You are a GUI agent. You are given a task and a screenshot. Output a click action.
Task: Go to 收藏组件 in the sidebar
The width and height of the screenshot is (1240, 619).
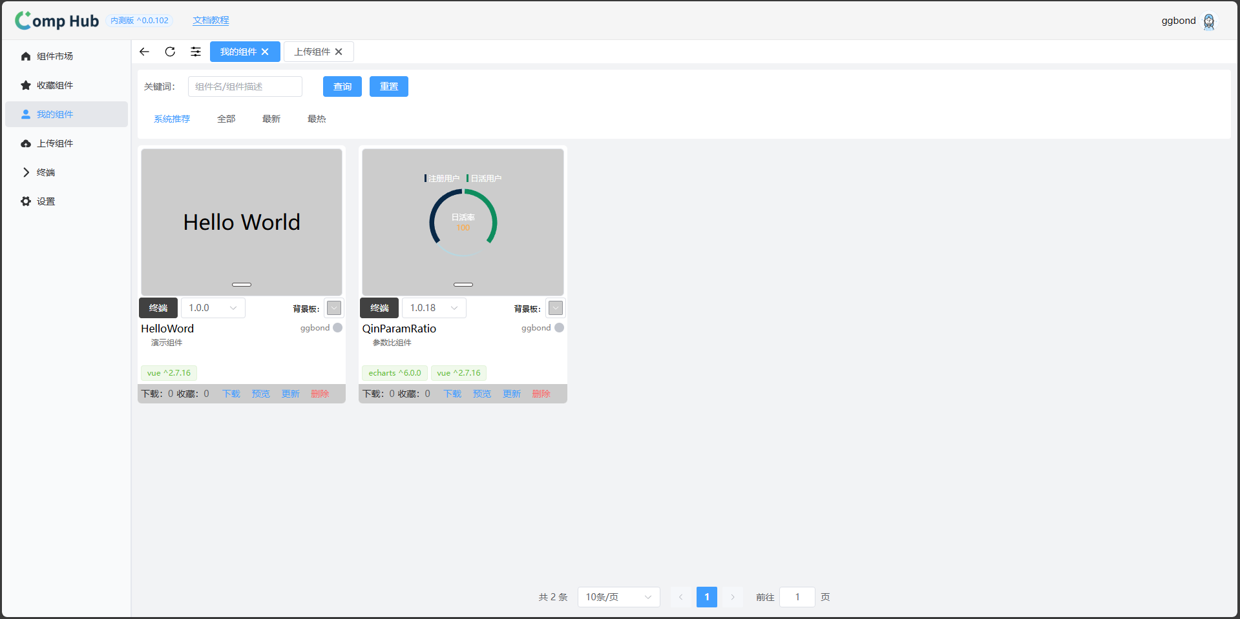tap(55, 85)
